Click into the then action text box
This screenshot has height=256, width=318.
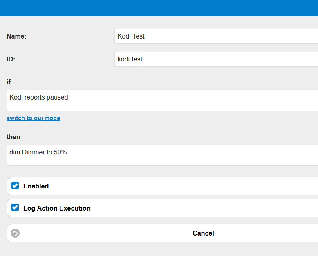[x=162, y=155]
